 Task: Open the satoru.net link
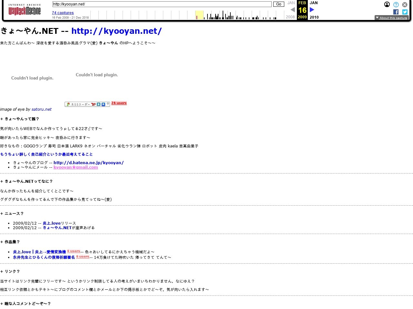[x=41, y=109]
